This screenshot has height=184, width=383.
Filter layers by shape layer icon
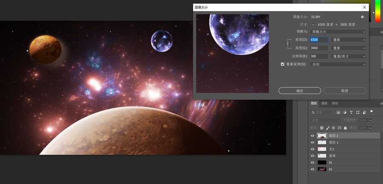click(357, 113)
